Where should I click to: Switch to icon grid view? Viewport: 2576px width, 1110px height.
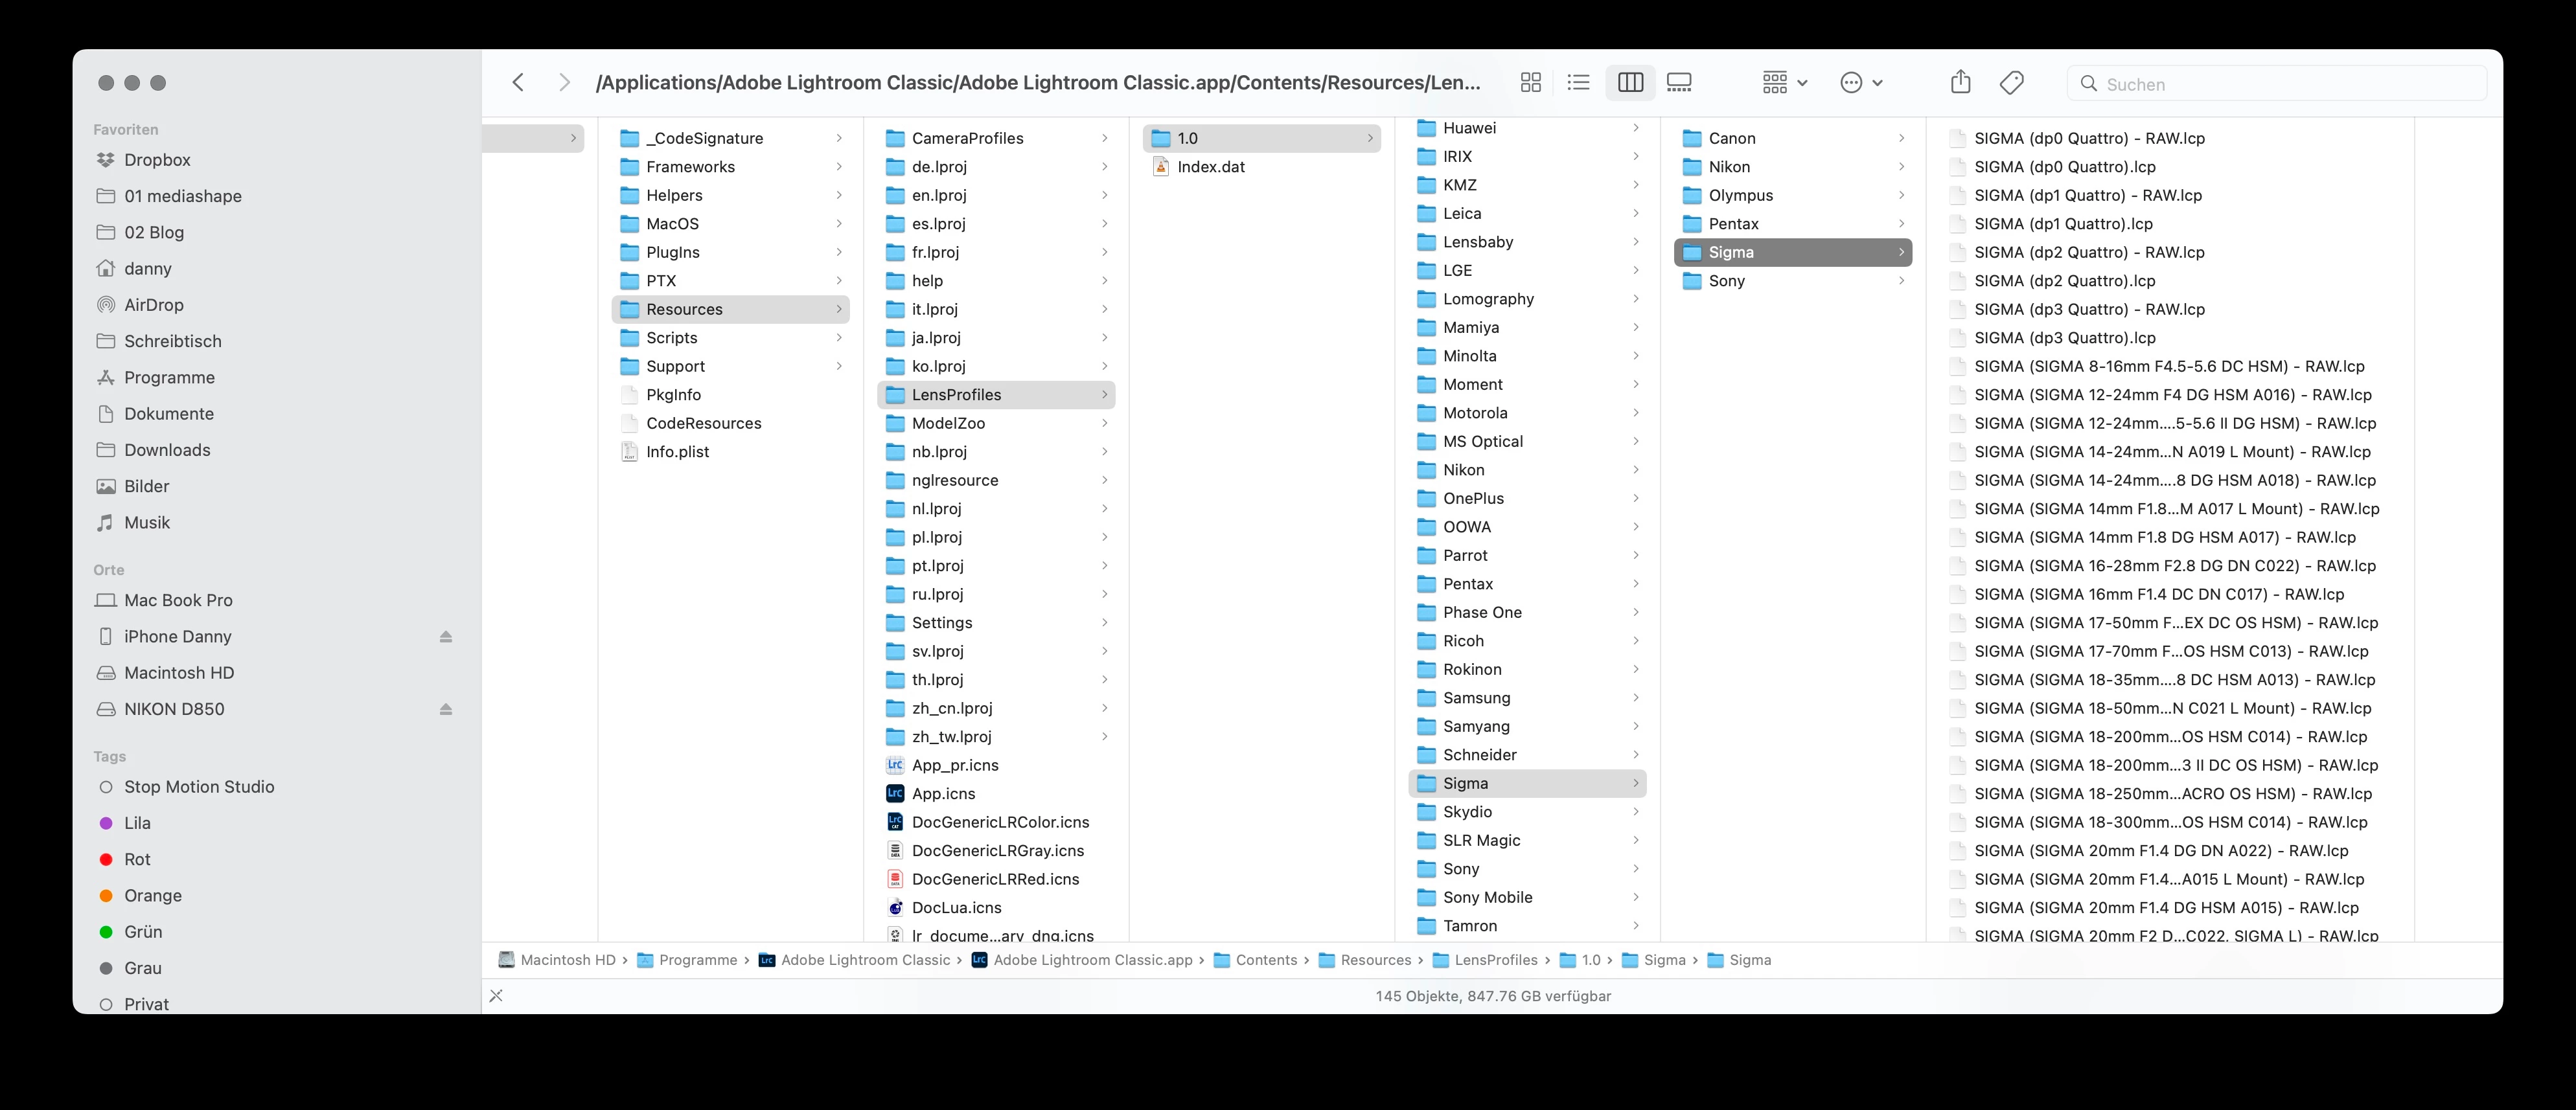point(1530,83)
